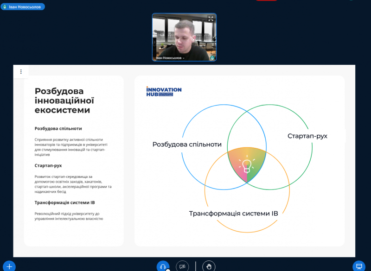The width and height of the screenshot is (371, 271).
Task: Click the headphones listen-only audio button
Action: pyautogui.click(x=163, y=266)
